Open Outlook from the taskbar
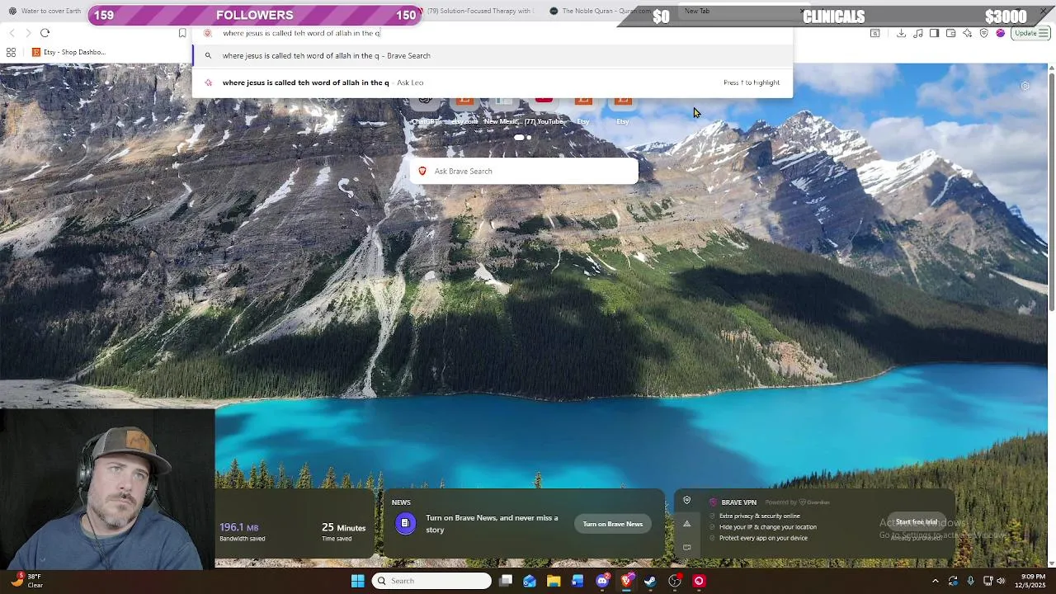1056x594 pixels. pos(530,581)
